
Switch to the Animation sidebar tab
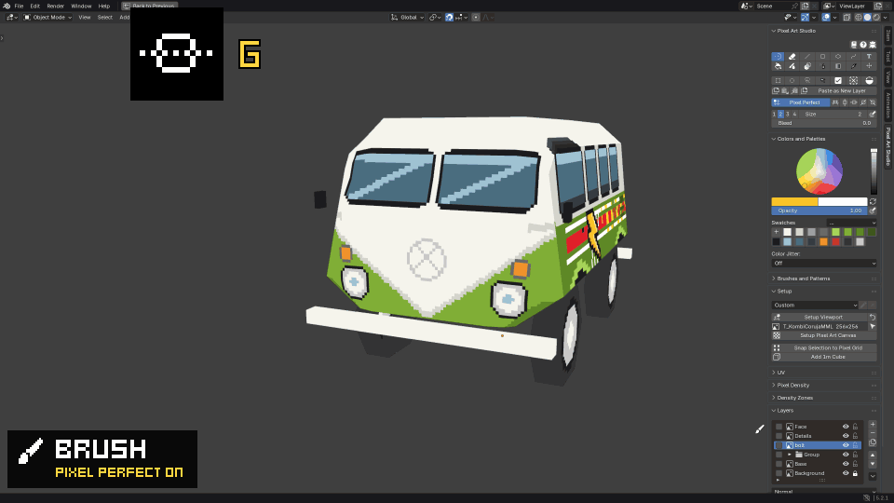(888, 105)
